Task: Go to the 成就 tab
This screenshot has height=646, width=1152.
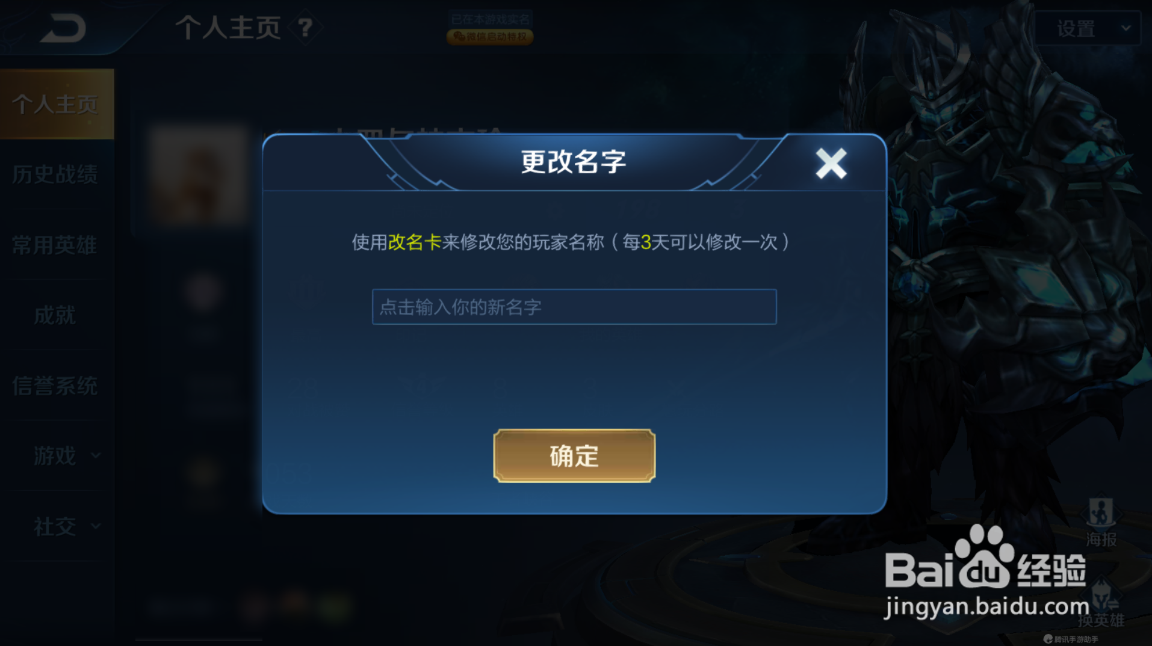Action: click(55, 315)
